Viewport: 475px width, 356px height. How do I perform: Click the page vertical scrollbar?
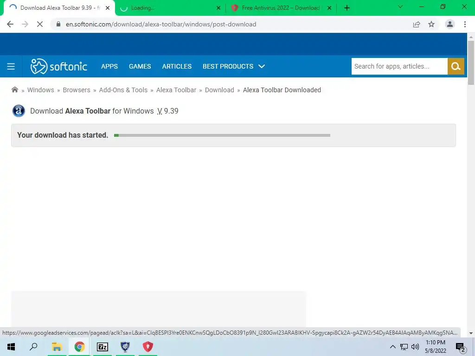[471, 63]
